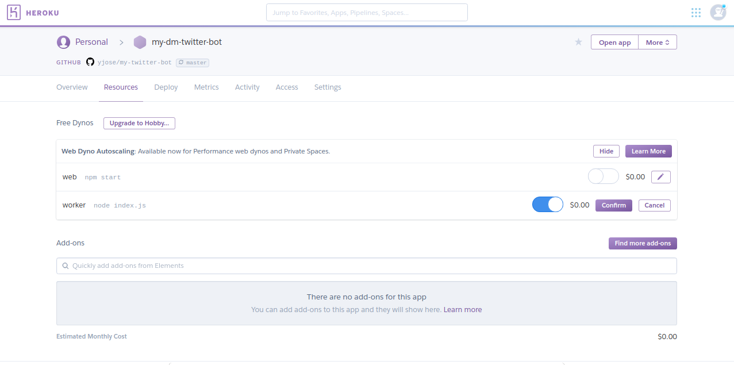
Task: Click the Free Dynos heading
Action: pos(75,123)
